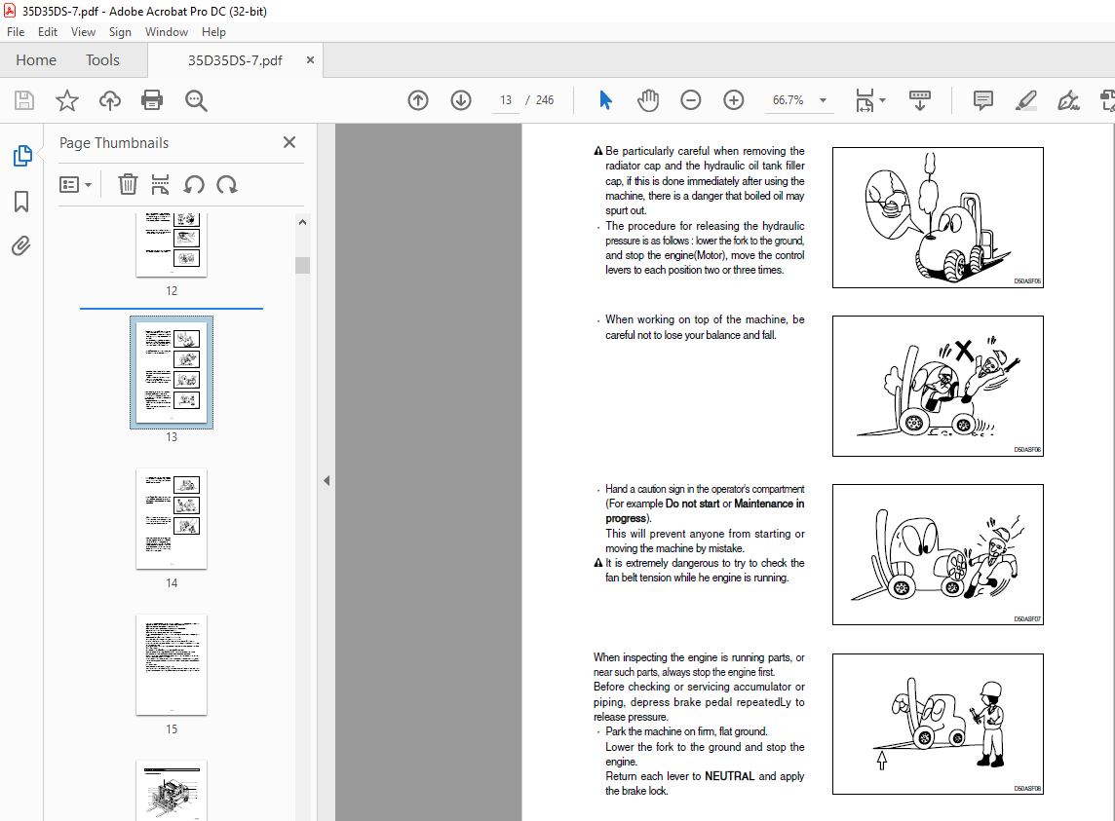
Task: Print the document using printer icon
Action: point(152,100)
